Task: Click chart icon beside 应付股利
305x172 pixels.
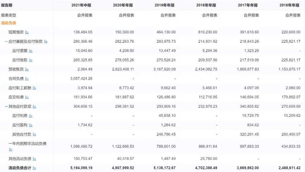Action: click(x=31, y=125)
